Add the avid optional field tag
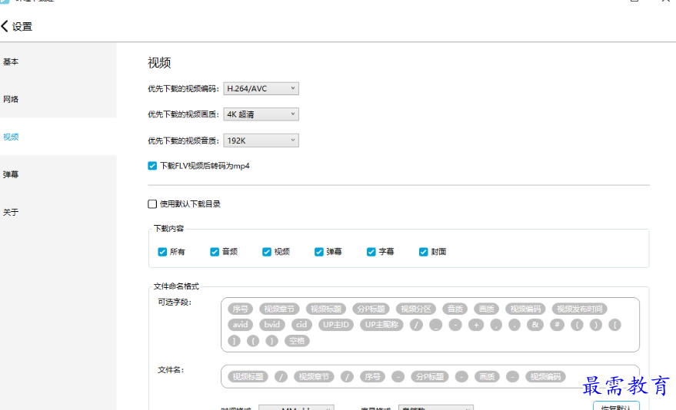The width and height of the screenshot is (676, 410). point(240,325)
